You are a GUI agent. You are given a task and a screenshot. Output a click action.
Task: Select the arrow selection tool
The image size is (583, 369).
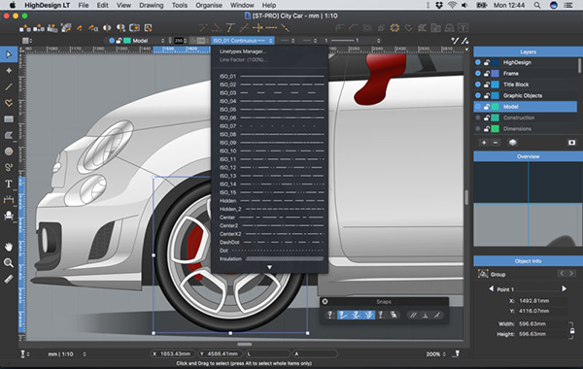point(9,54)
